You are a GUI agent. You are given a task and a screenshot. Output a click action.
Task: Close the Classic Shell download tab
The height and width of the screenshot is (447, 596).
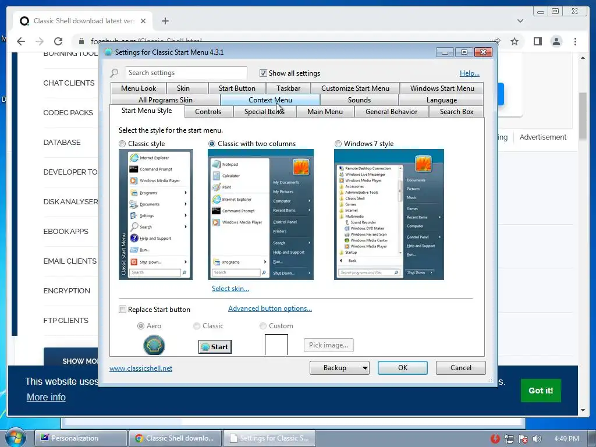coord(143,21)
